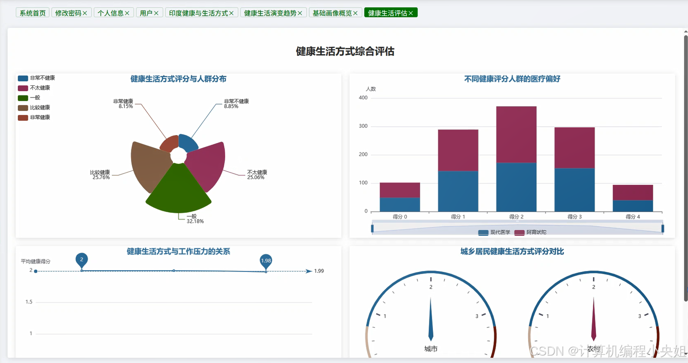Grab the right handle of the bar chart zoom slider

pyautogui.click(x=663, y=228)
